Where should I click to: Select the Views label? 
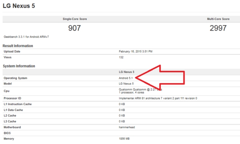[8, 57]
